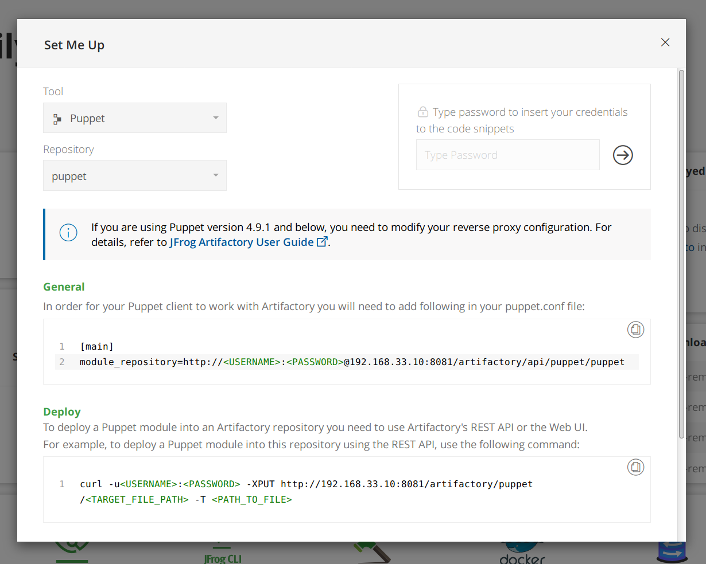Submit password with the circled arrow button
This screenshot has width=706, height=564.
coord(623,155)
